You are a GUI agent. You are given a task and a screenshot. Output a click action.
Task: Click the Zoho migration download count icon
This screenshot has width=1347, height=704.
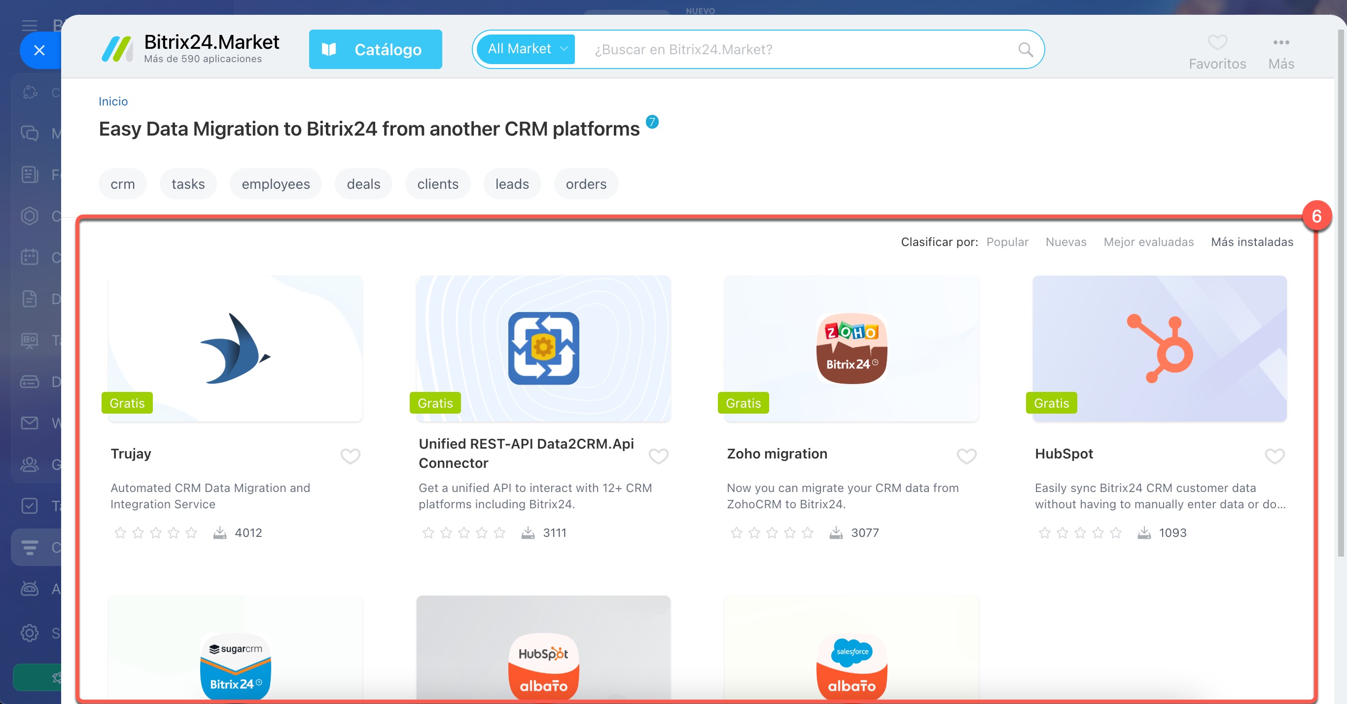[x=836, y=532]
